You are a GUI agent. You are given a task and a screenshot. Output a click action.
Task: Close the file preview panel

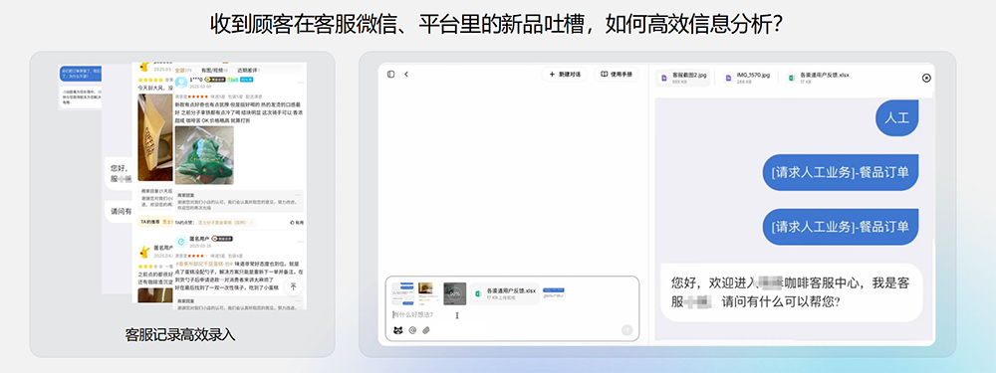pos(926,78)
